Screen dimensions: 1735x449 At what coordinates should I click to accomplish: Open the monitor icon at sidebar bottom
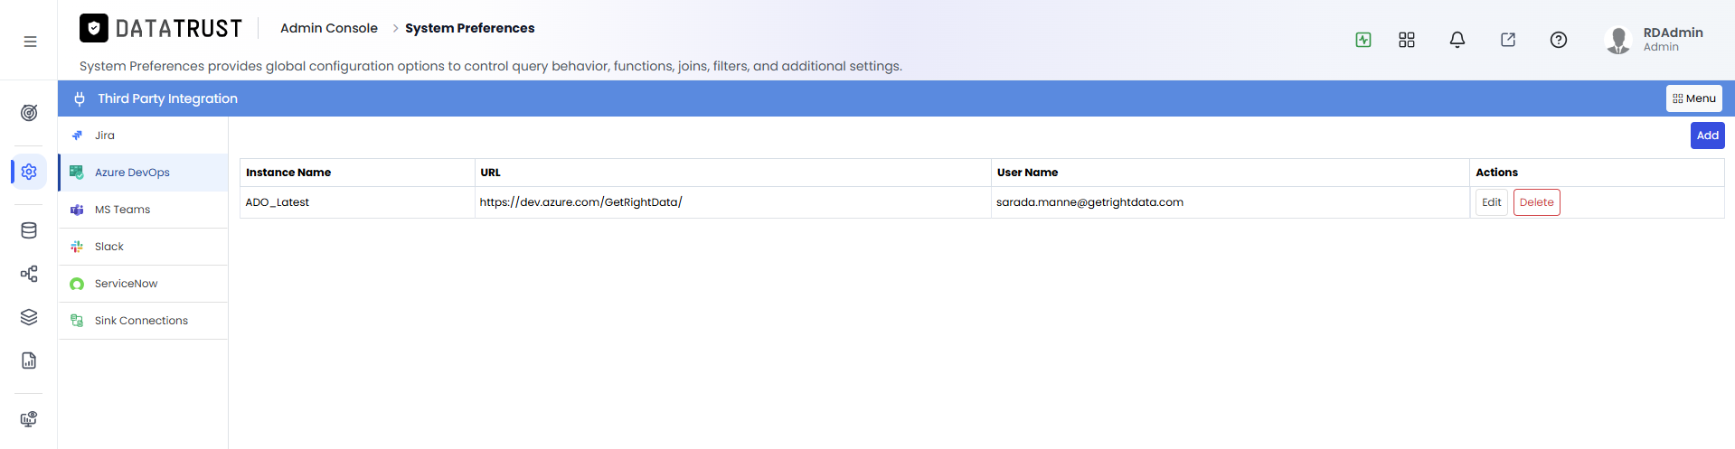pos(29,419)
